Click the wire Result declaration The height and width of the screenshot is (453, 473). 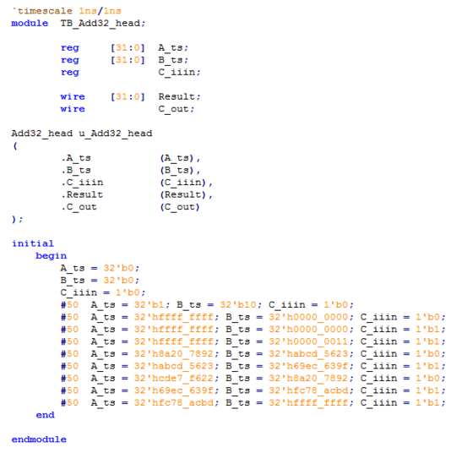[x=130, y=96]
